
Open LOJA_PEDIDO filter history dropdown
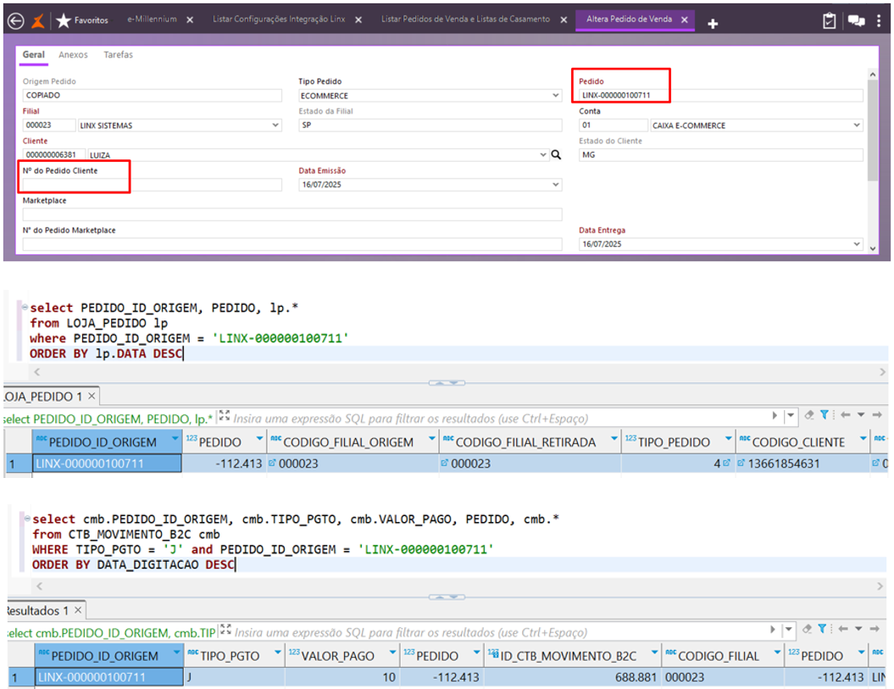point(791,415)
